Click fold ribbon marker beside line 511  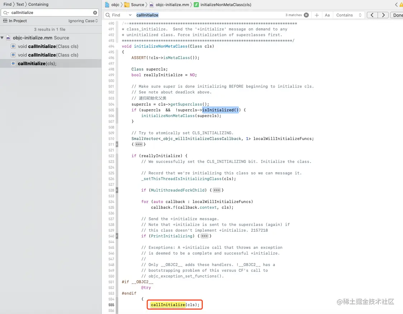click(117, 144)
